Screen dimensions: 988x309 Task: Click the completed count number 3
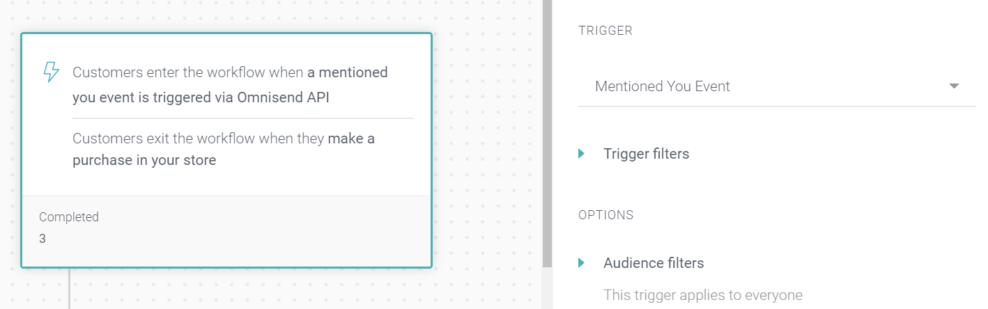[x=43, y=239]
